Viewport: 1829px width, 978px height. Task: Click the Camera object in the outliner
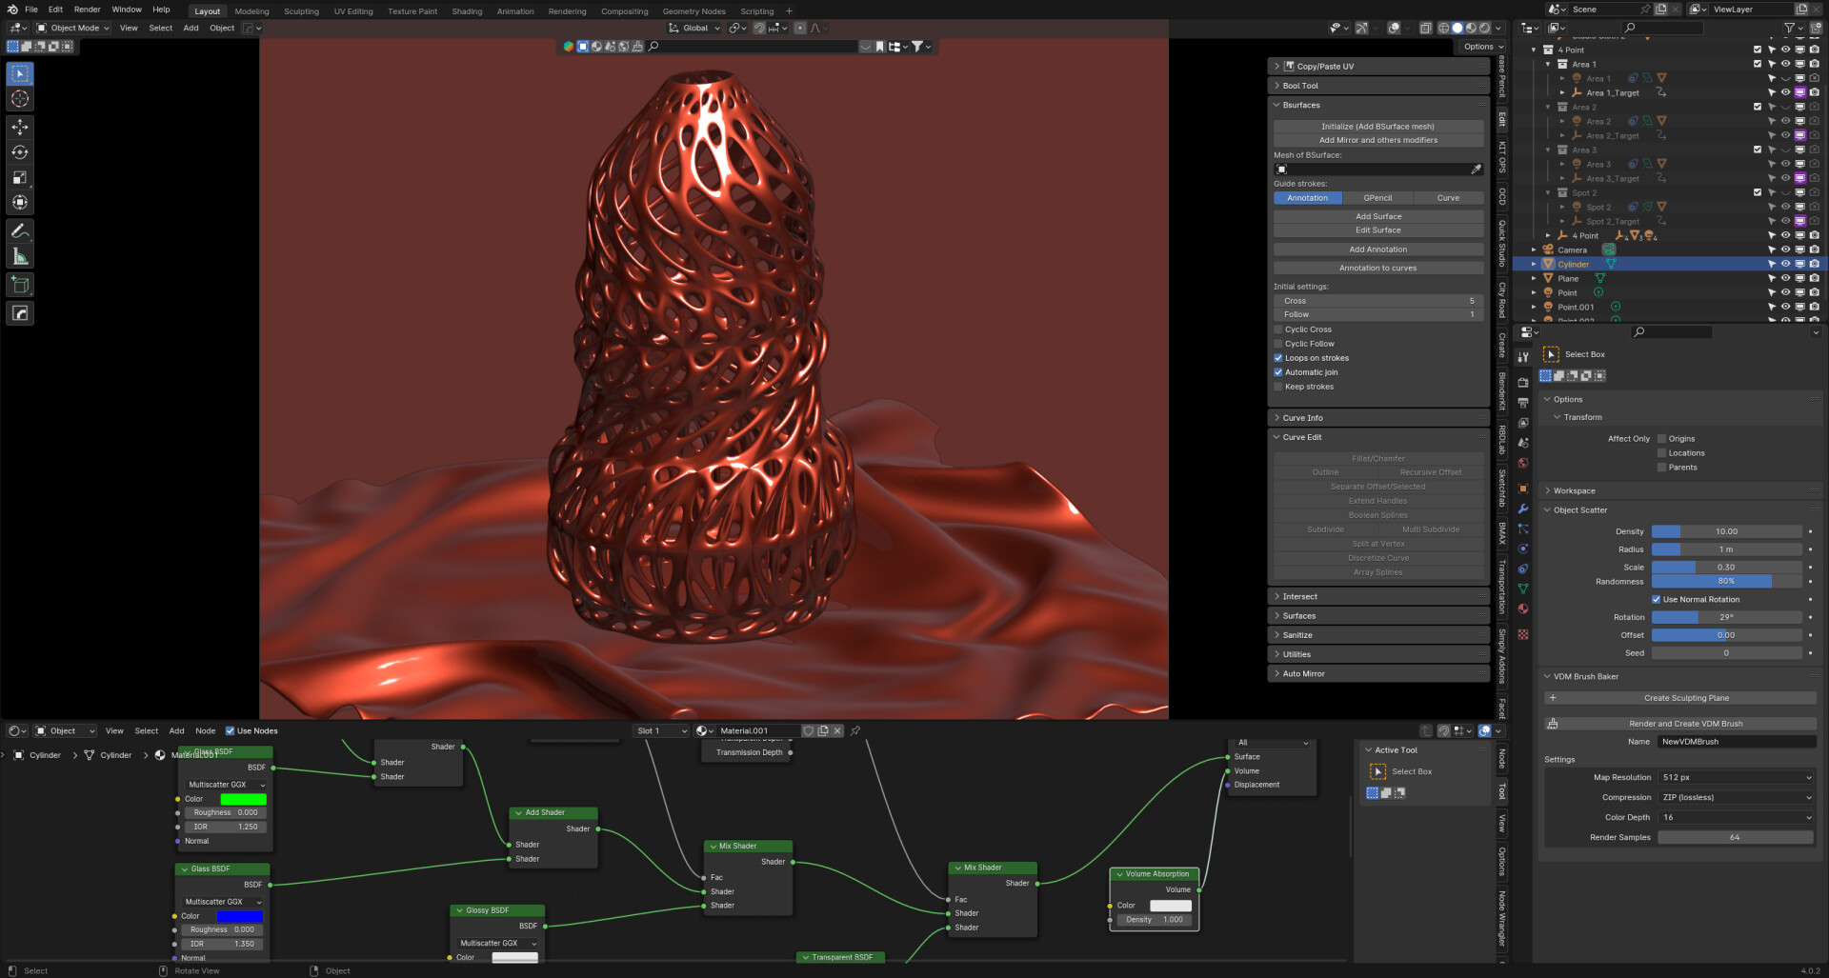(1572, 250)
